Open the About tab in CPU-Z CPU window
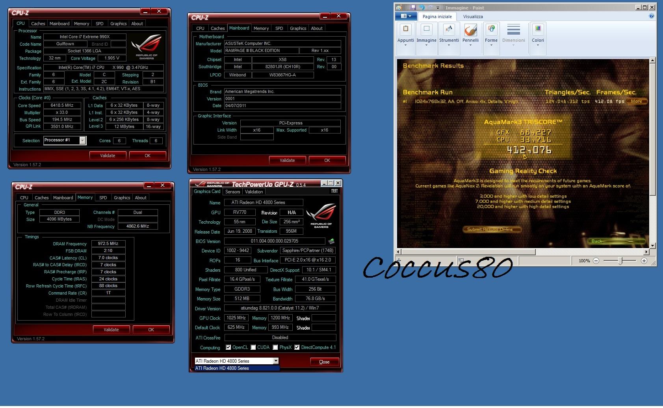 point(137,24)
